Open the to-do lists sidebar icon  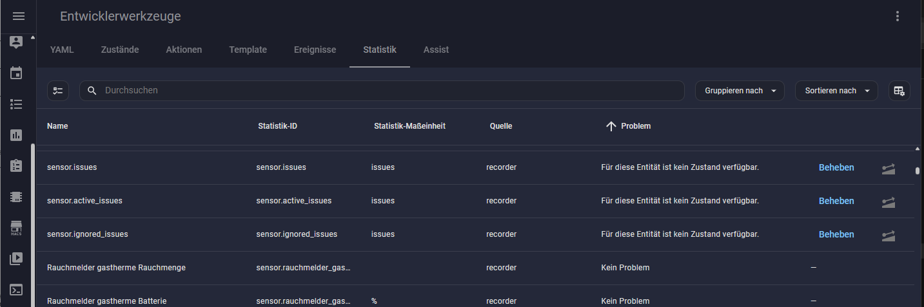tap(17, 104)
